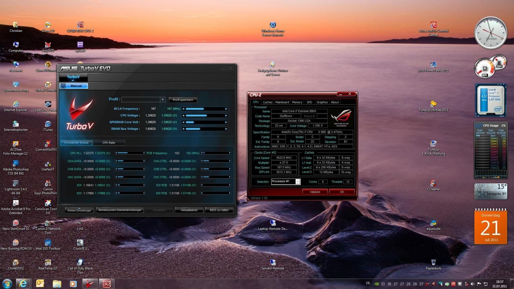Open the Graphics tab in CPU-Z
Image resolution: width=514 pixels, height=289 pixels.
[322, 102]
